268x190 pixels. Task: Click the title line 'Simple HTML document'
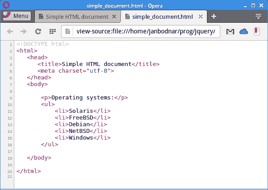[99, 64]
